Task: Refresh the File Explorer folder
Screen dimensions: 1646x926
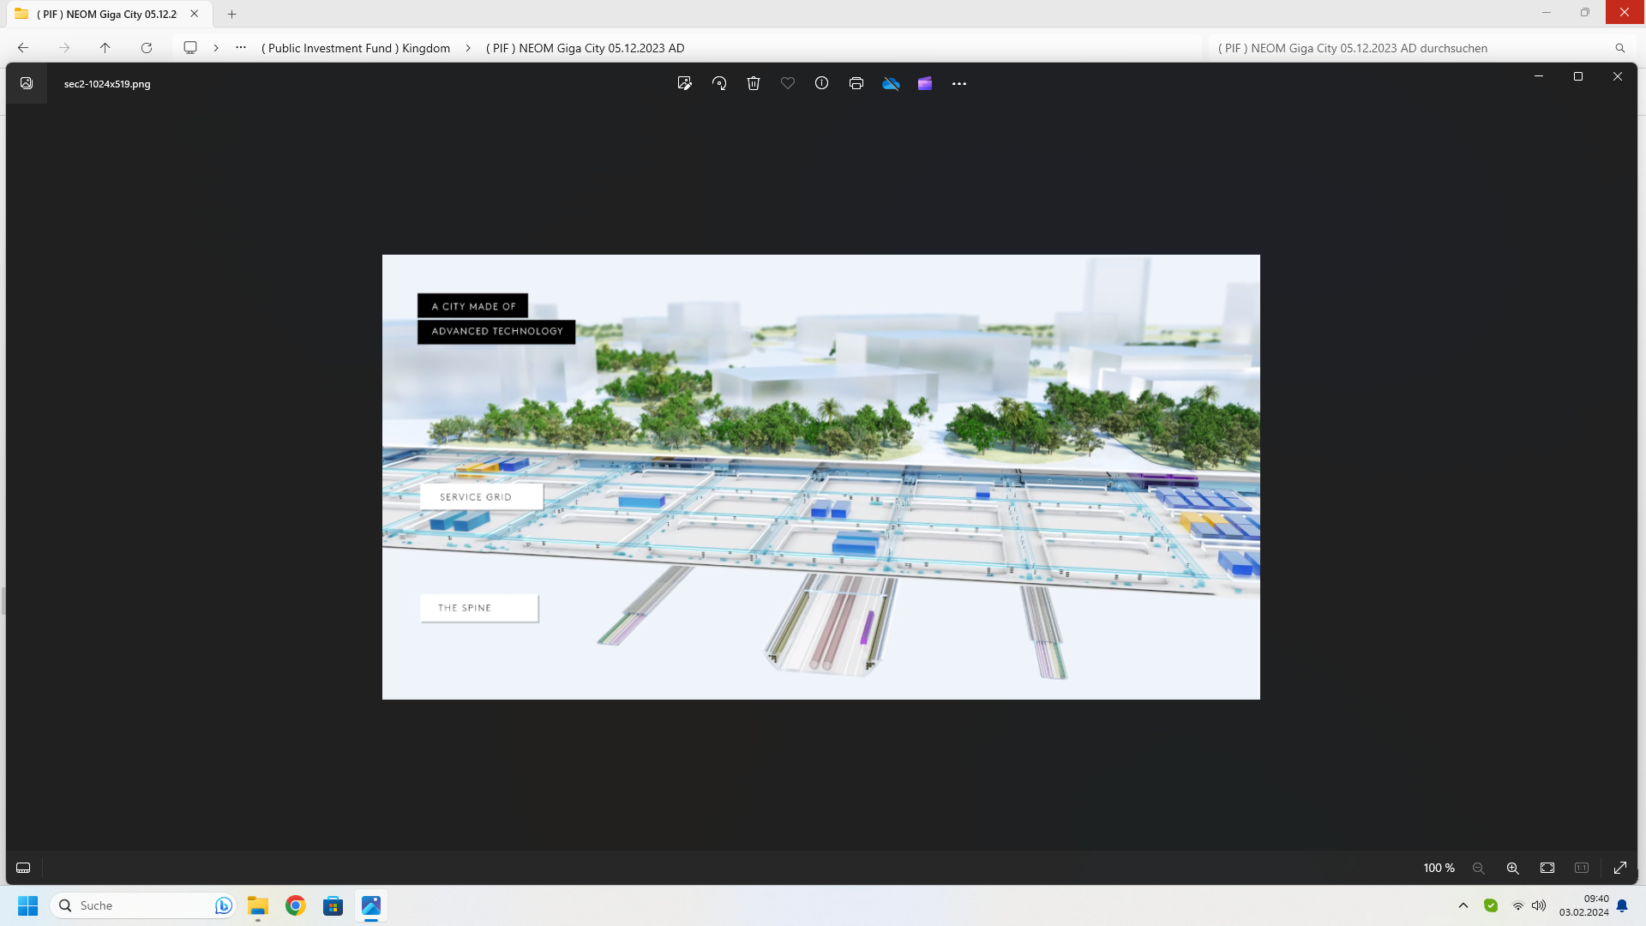Action: [147, 48]
